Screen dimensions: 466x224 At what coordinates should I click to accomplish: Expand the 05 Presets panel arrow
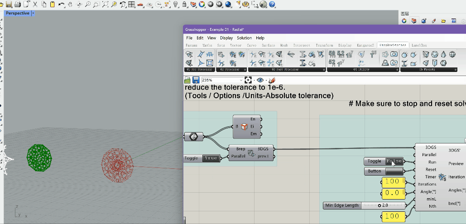pos(455,70)
